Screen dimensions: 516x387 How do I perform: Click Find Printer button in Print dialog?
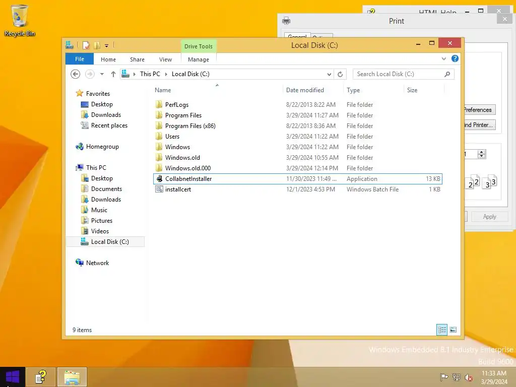479,125
